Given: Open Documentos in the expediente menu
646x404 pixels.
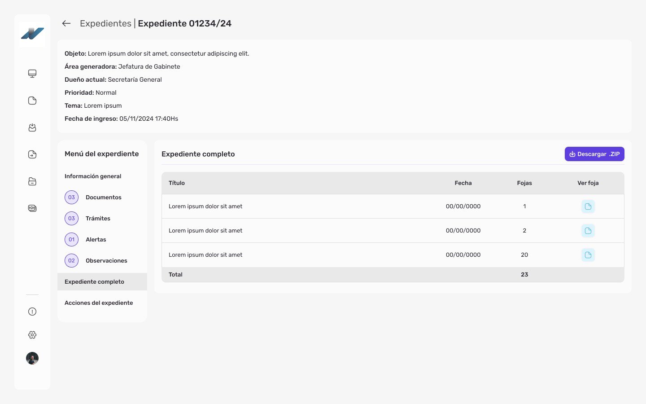Looking at the screenshot, I should coord(103,198).
